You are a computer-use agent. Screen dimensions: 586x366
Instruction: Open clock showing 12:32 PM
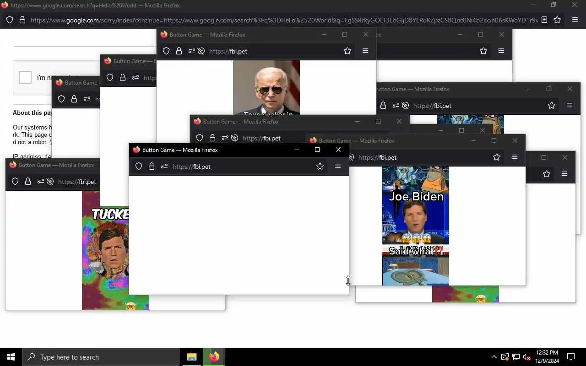547,357
